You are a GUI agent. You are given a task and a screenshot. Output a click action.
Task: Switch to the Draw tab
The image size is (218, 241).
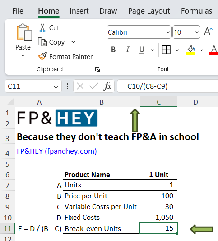[x=108, y=11]
